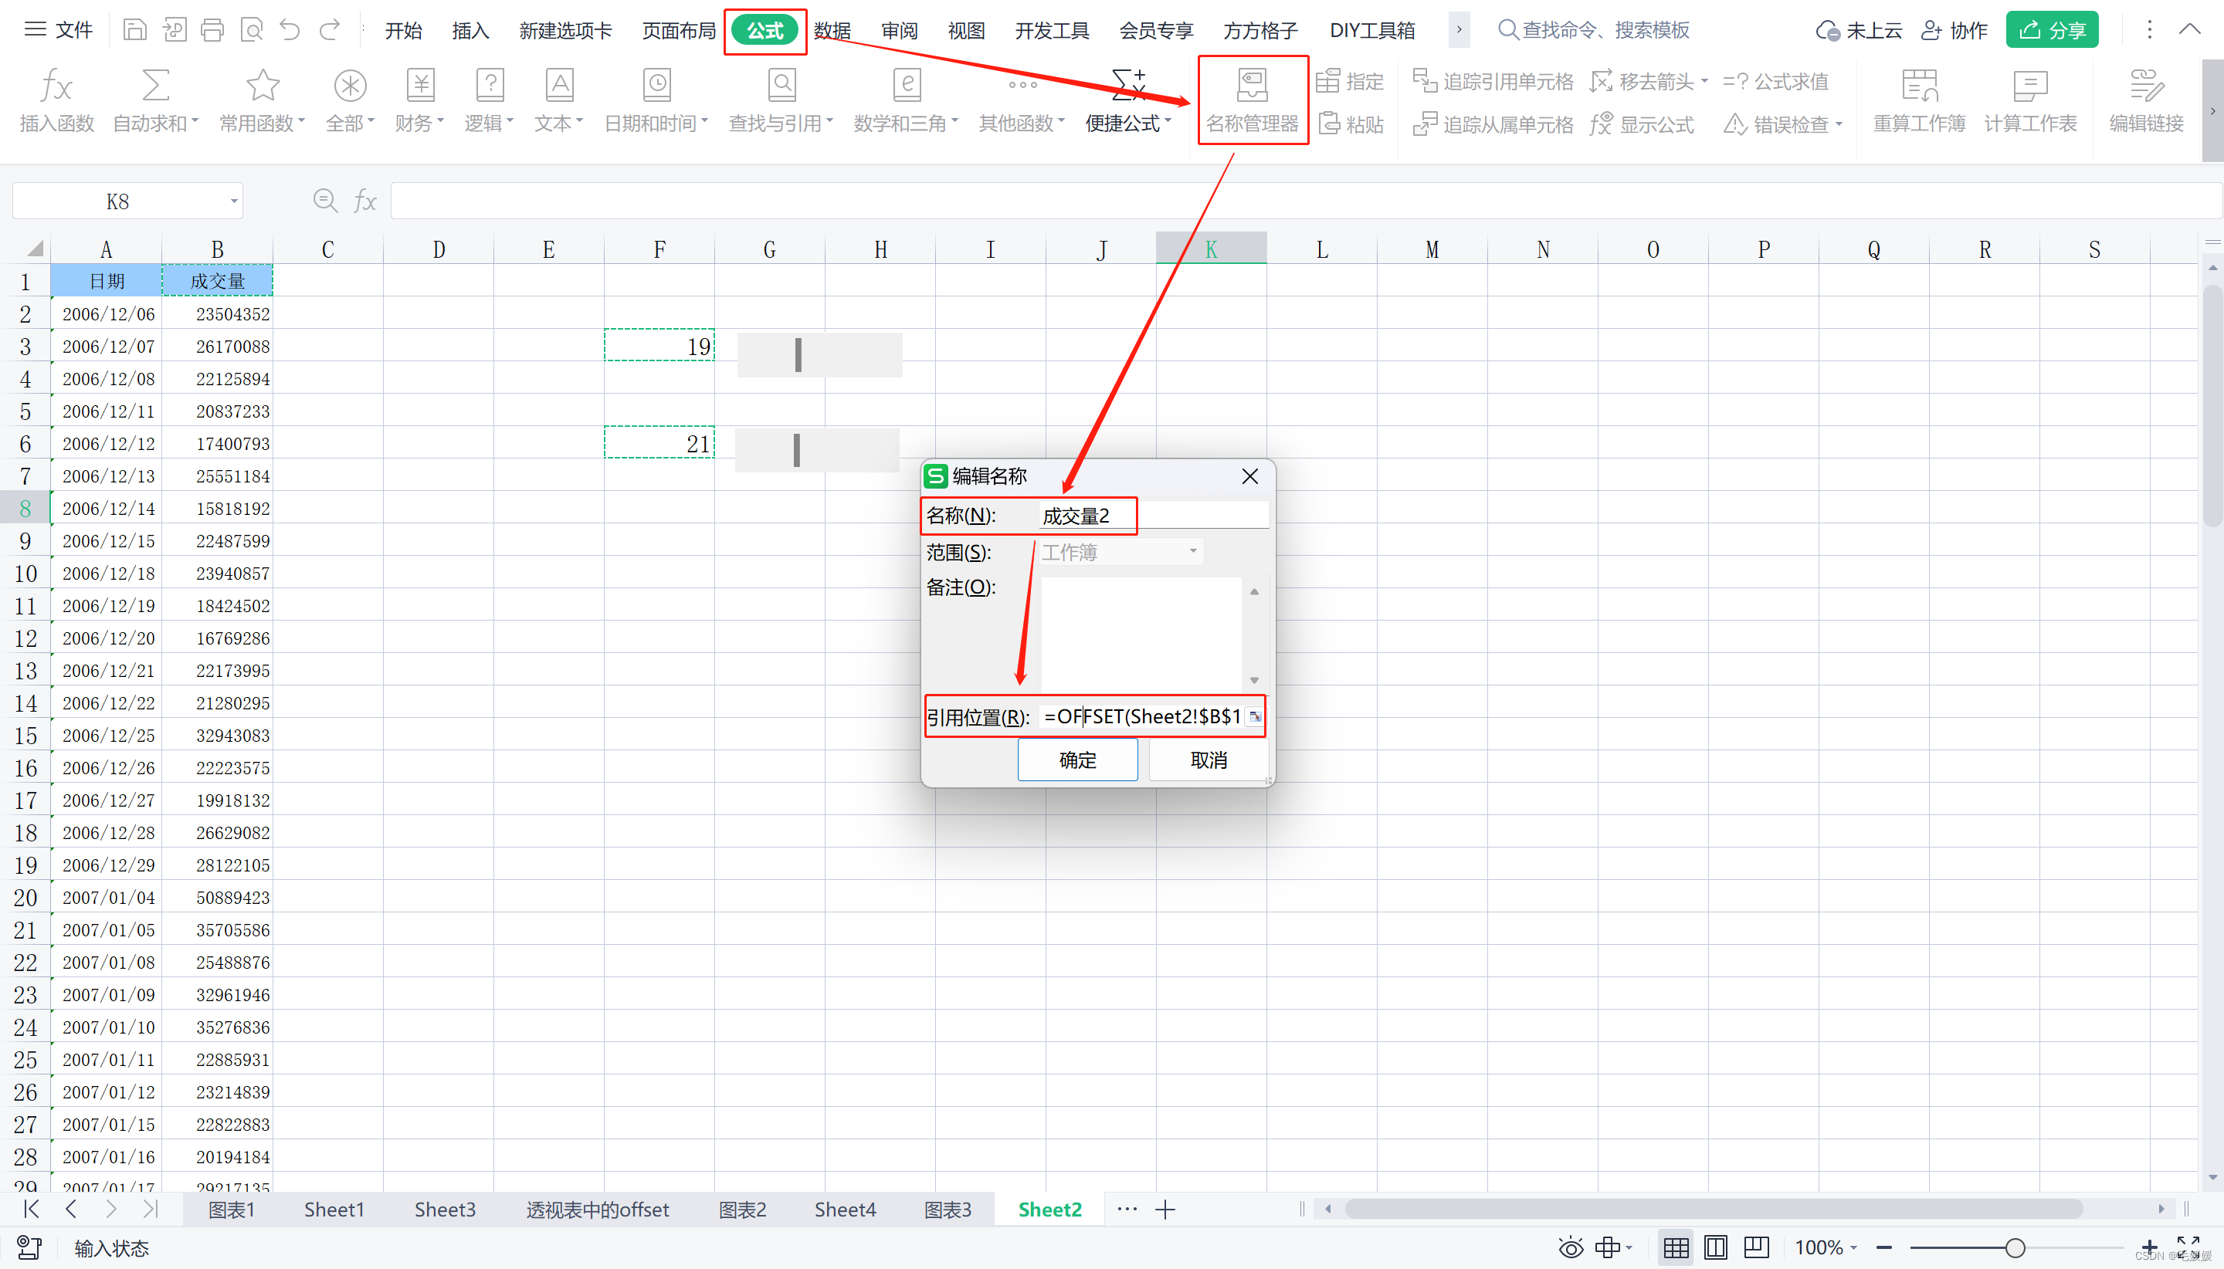Open the 插入 (Insert) ribbon tab
The image size is (2224, 1269).
pos(470,31)
